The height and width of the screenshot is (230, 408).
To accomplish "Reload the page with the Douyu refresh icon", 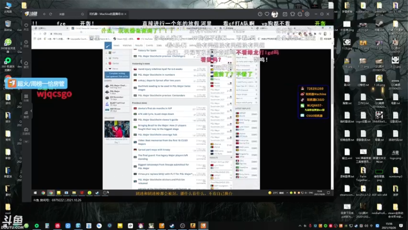I will click(50, 14).
